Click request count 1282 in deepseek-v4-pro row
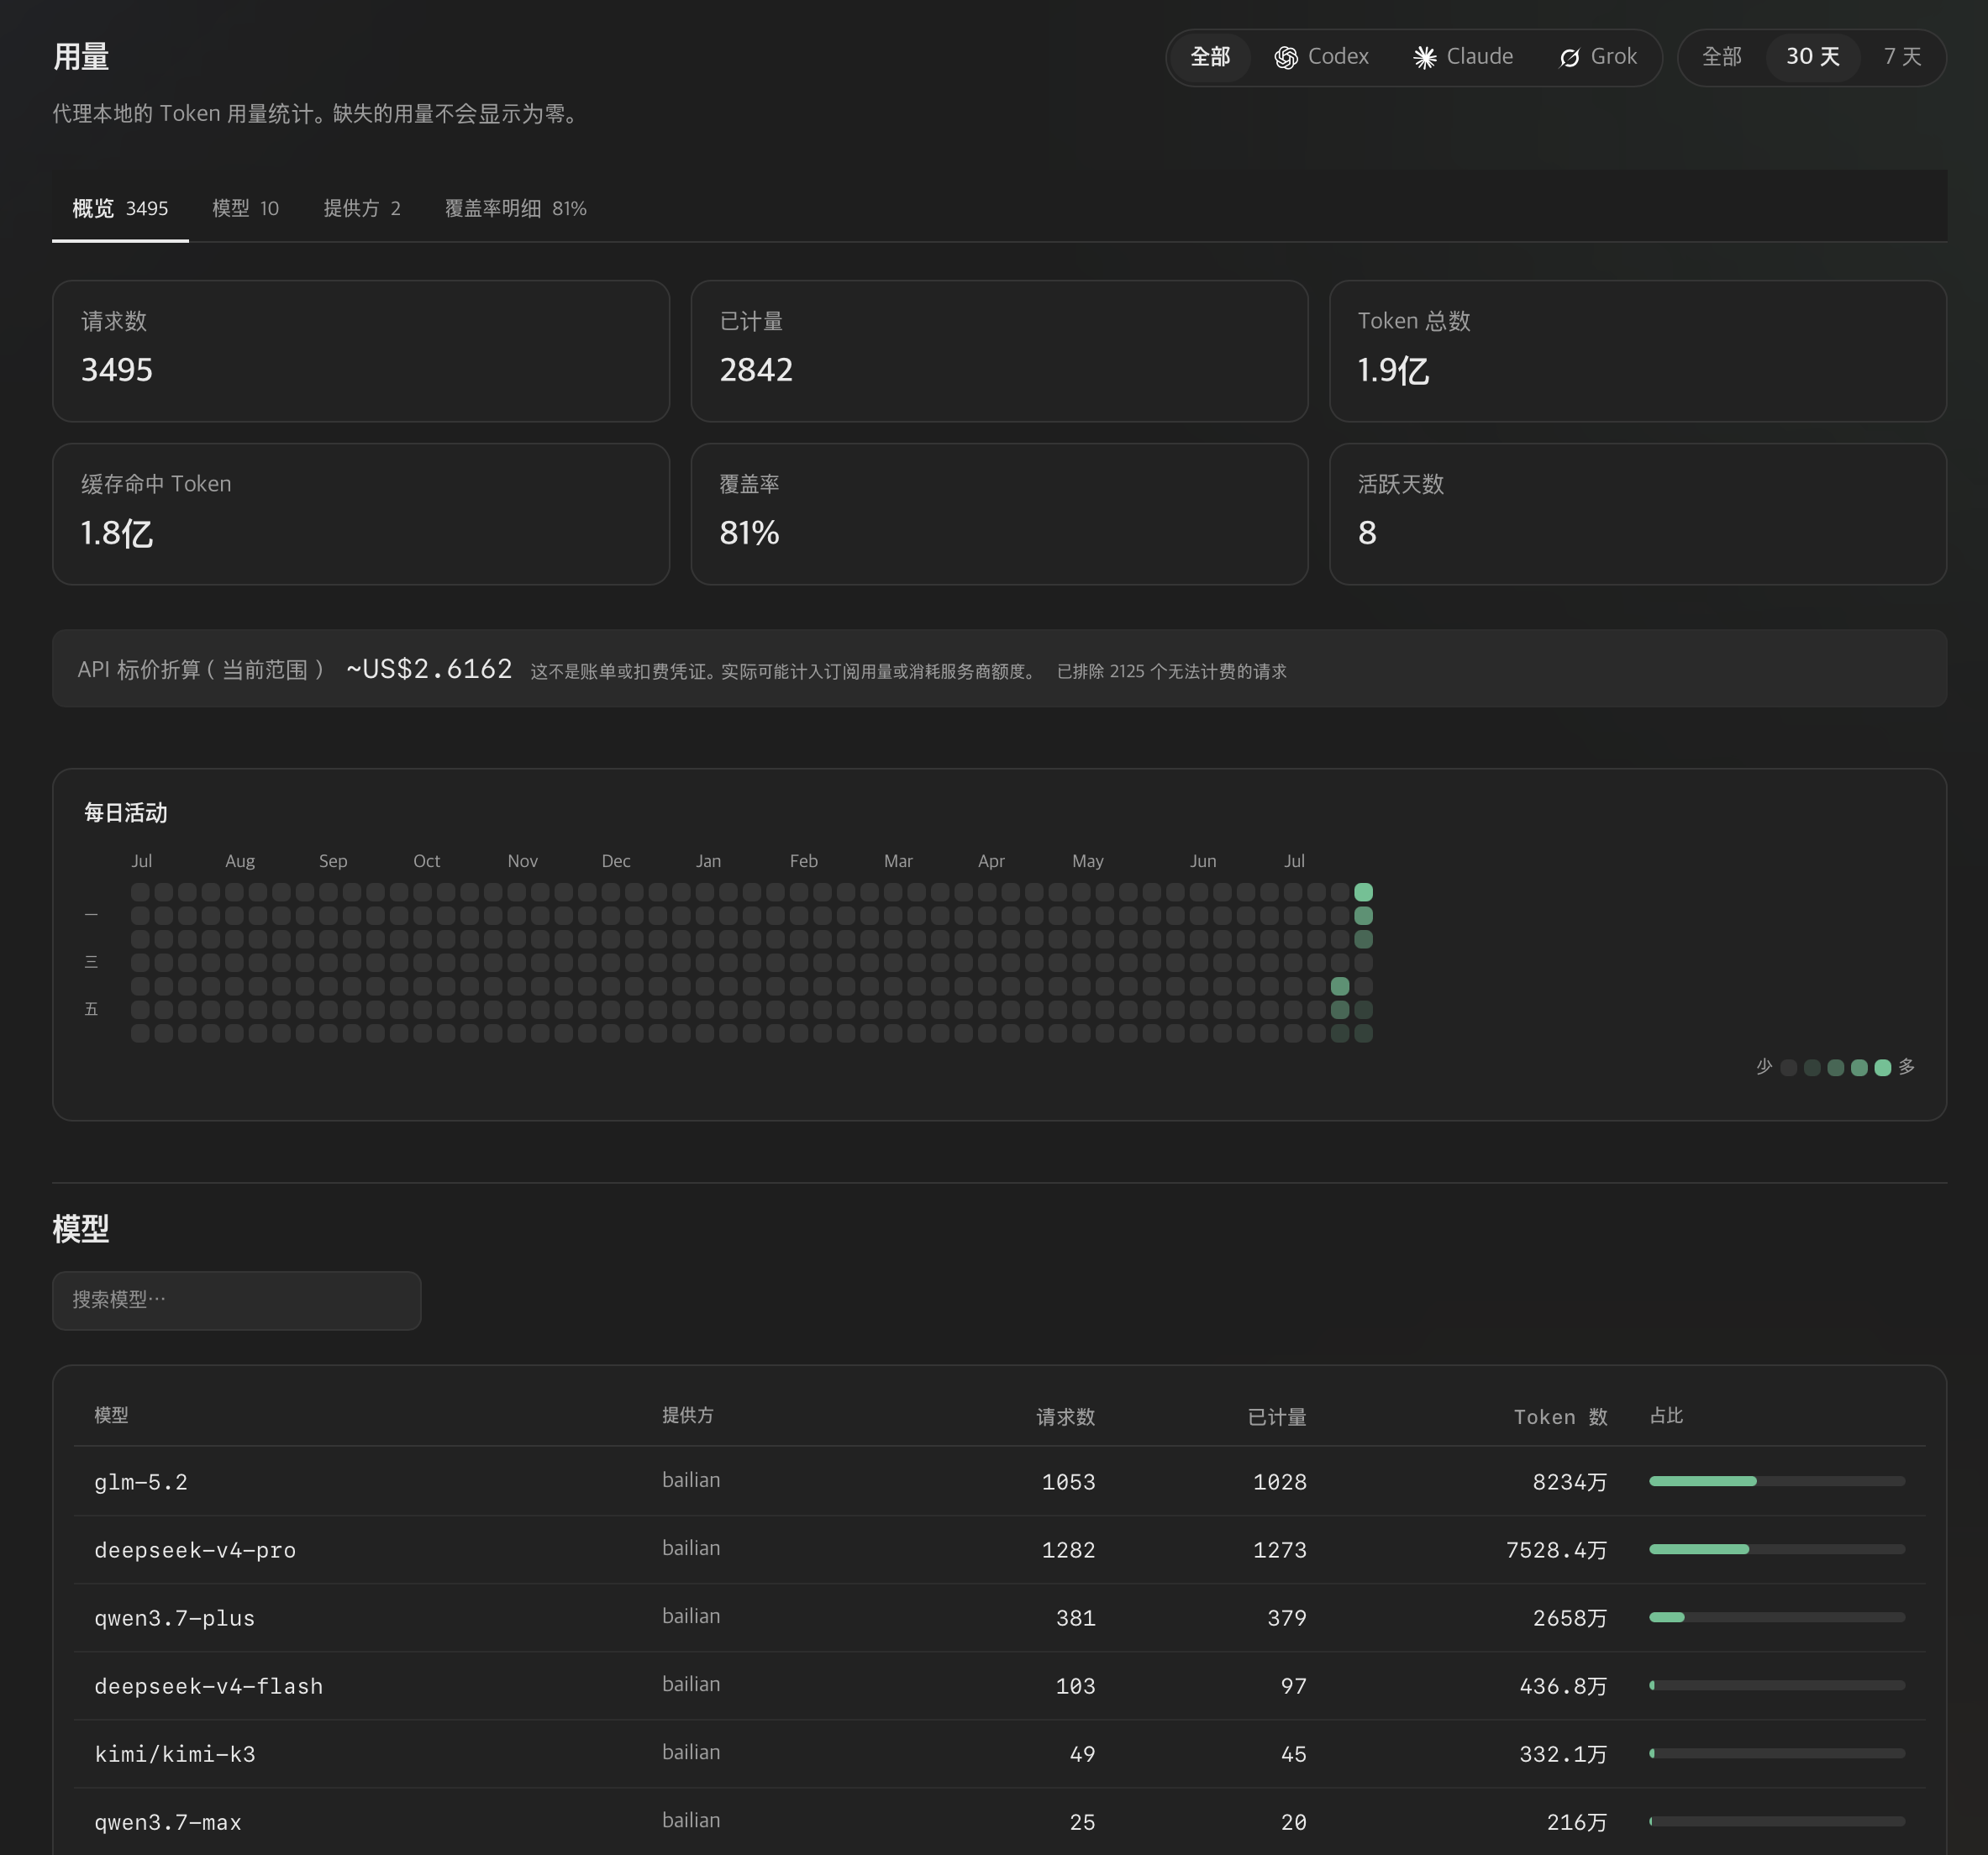This screenshot has height=1855, width=1988. point(1068,1550)
